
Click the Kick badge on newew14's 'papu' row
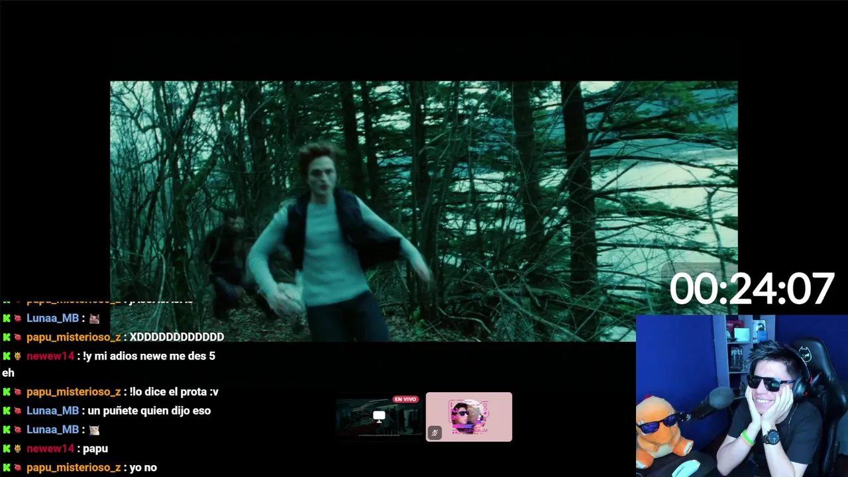click(7, 449)
